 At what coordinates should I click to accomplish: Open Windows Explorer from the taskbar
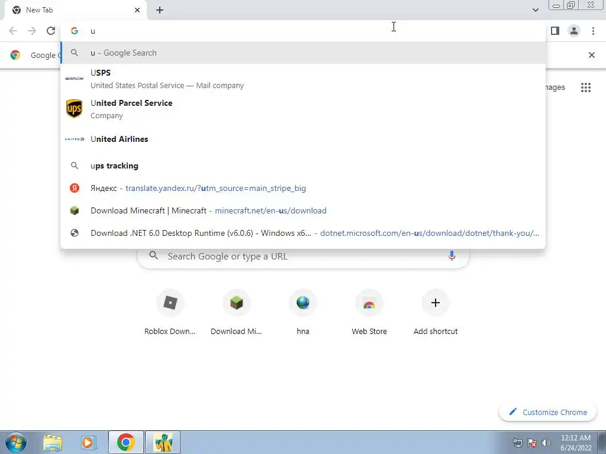pyautogui.click(x=53, y=442)
